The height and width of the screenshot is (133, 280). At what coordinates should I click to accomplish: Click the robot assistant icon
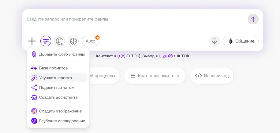[34, 97]
